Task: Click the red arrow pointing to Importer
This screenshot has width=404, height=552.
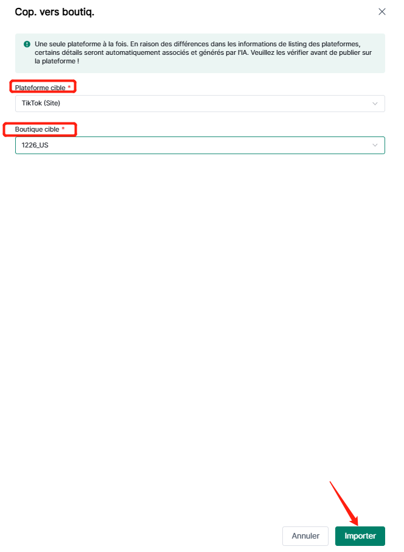Action: 344,503
